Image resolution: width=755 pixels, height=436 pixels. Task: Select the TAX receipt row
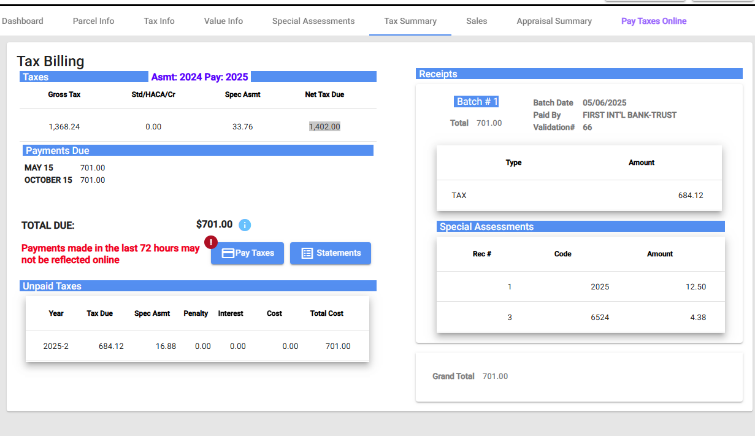tap(578, 196)
